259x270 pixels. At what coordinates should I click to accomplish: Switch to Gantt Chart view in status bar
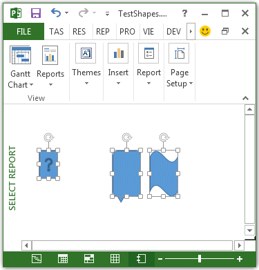click(37, 259)
